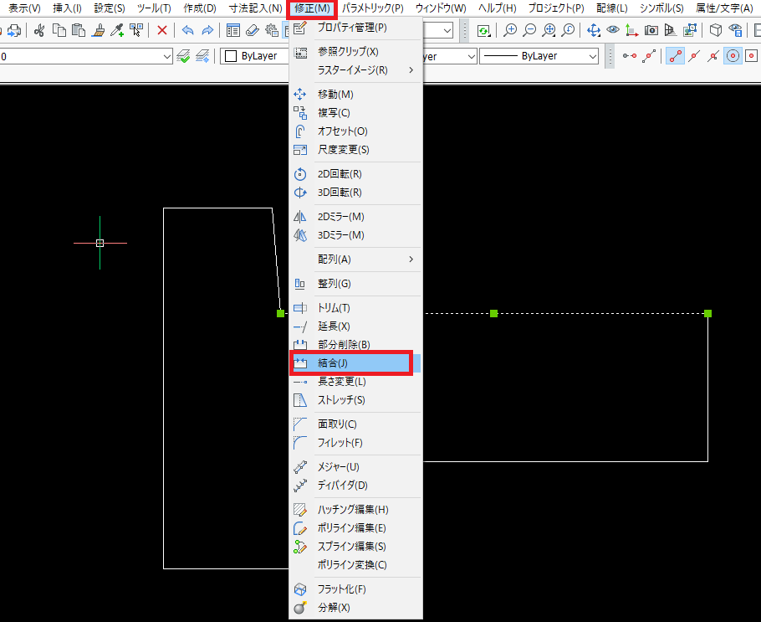Choose プロパティ管理(P) menu entry
Image resolution: width=761 pixels, height=622 pixels.
[355, 28]
